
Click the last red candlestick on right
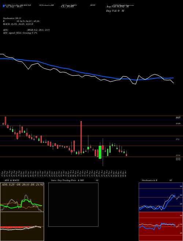pos(127,155)
